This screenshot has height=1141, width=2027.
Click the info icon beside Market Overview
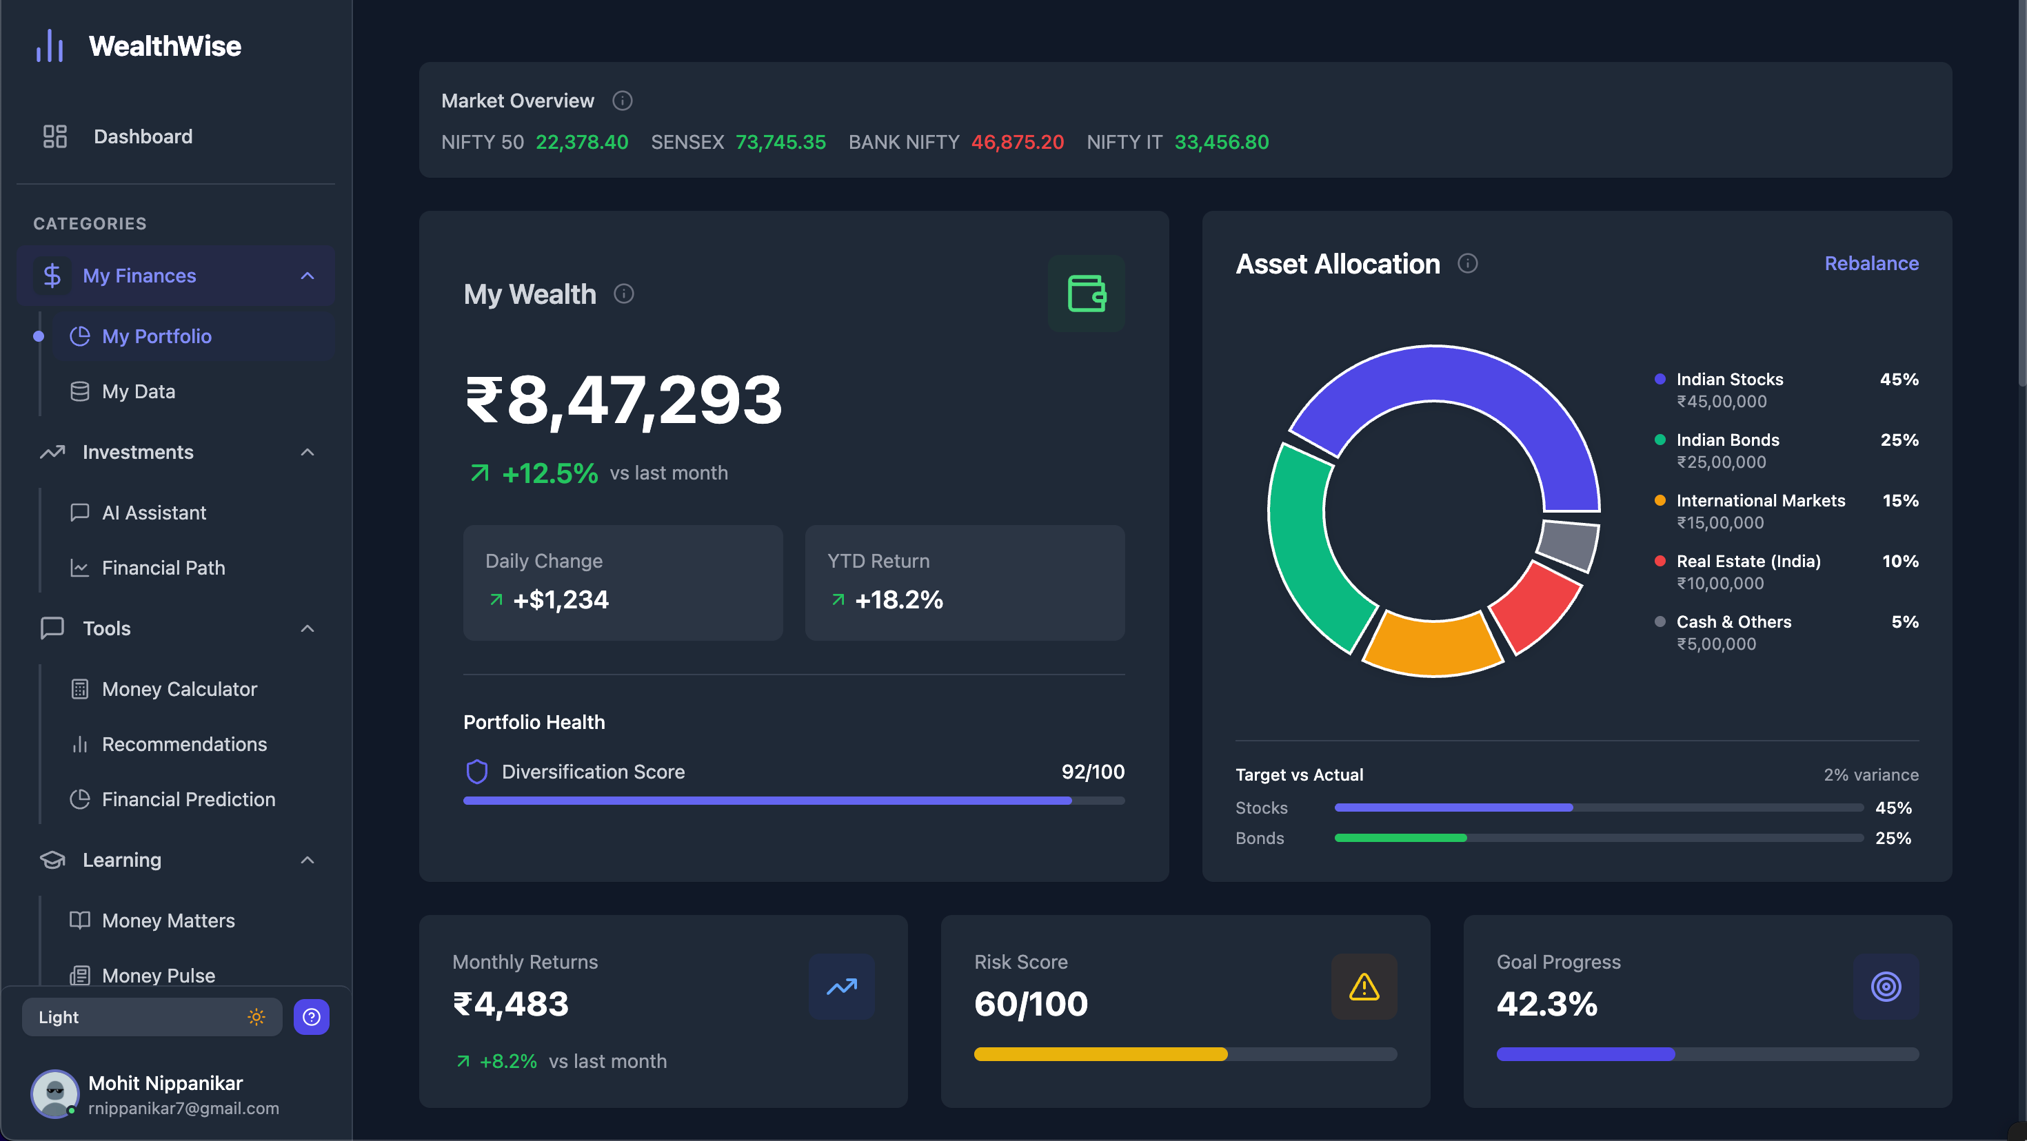coord(622,101)
